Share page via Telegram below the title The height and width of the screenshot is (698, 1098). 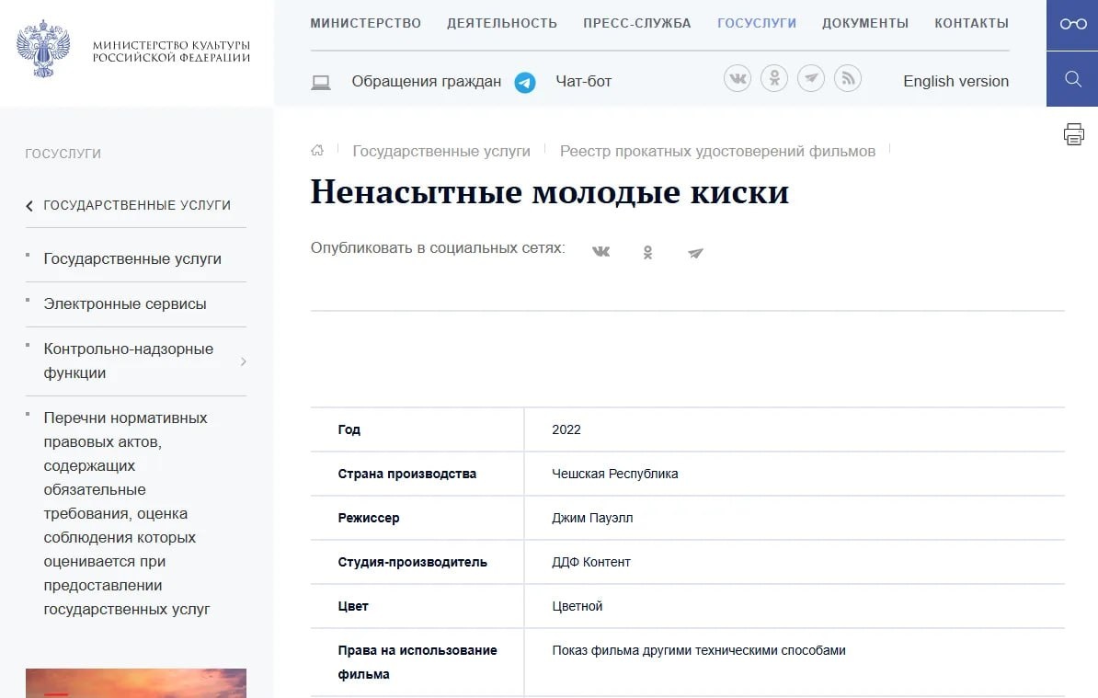tap(694, 253)
